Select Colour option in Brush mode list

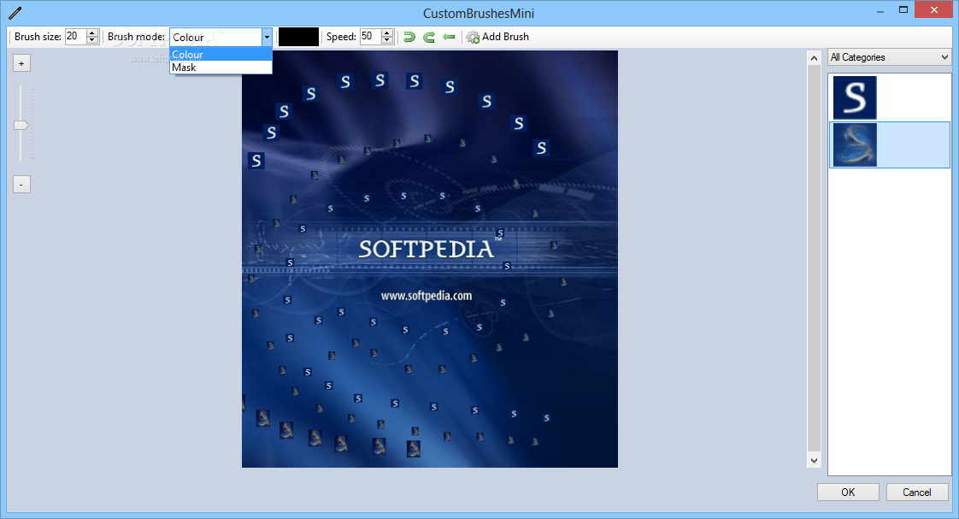tap(221, 55)
